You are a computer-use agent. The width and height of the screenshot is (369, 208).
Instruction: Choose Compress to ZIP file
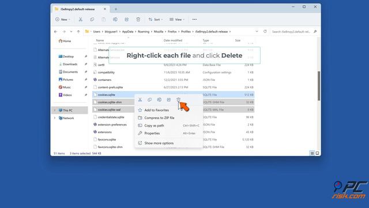click(159, 118)
